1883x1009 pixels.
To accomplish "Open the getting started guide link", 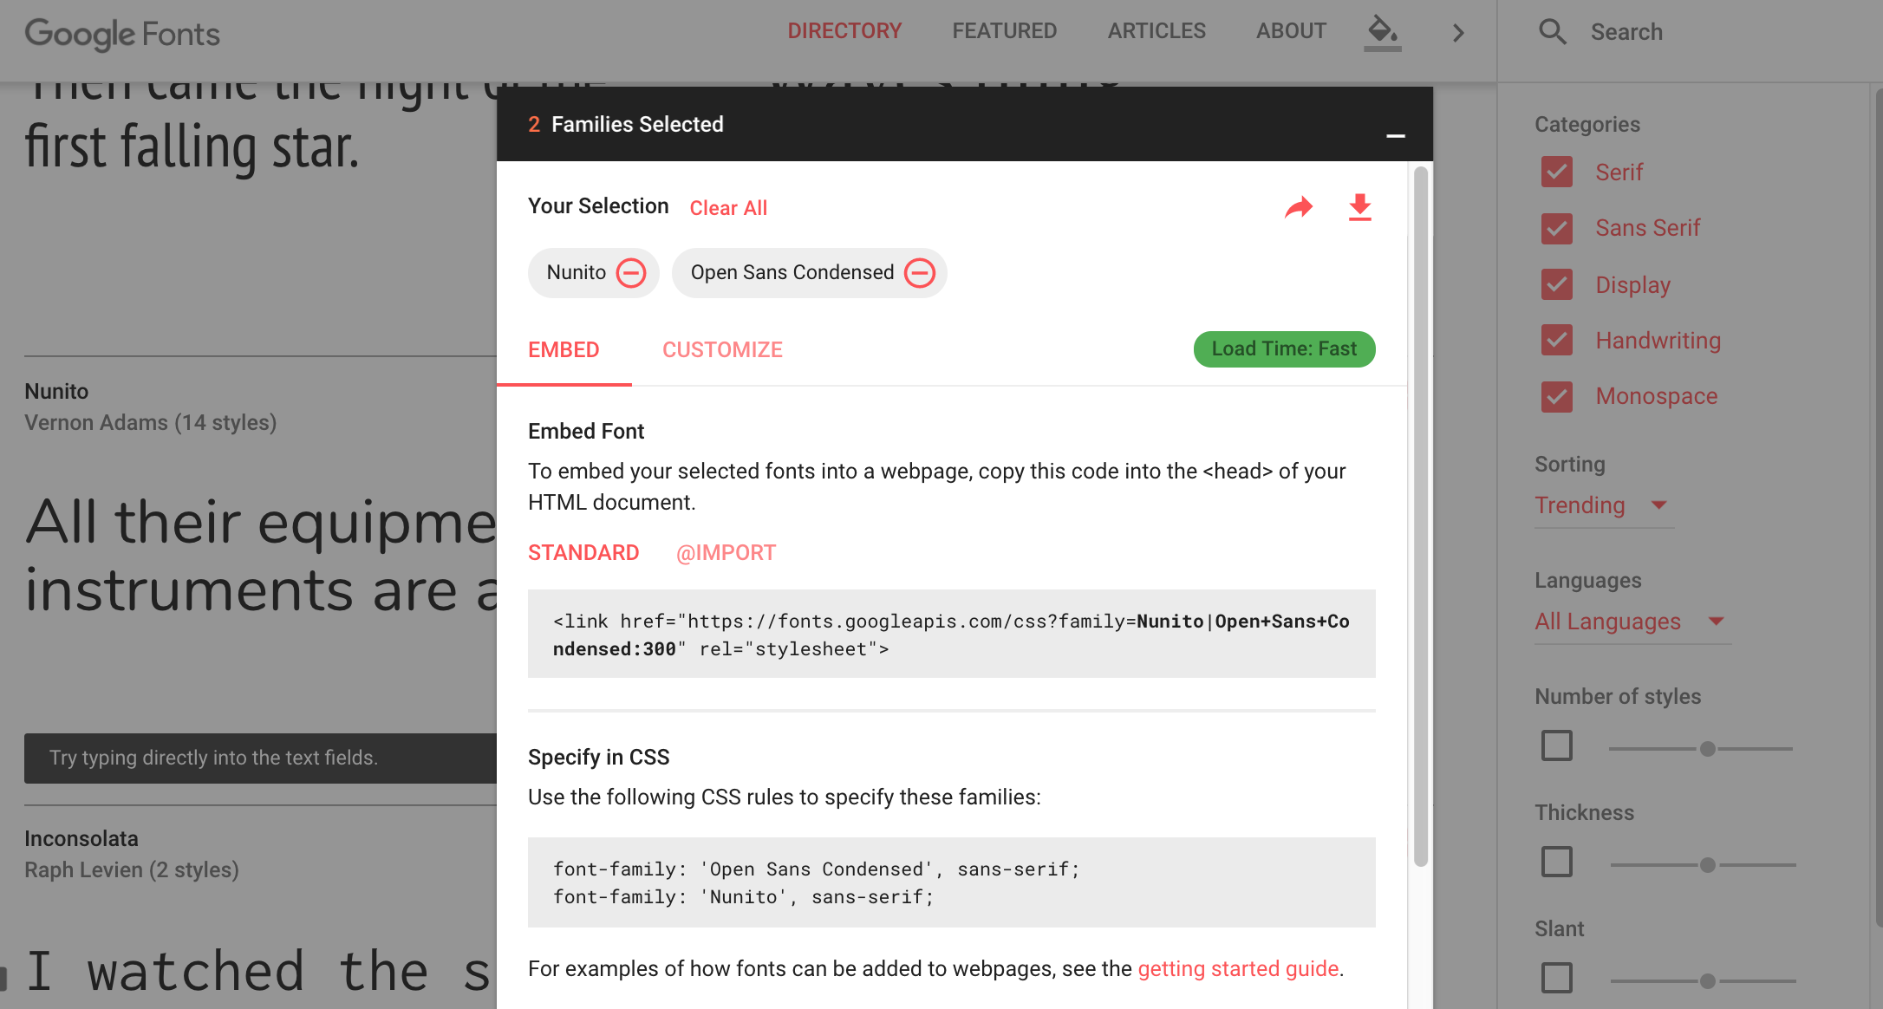I will (x=1238, y=968).
